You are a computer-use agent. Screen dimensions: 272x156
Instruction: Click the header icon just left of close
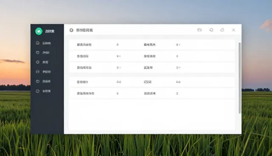coord(222,30)
